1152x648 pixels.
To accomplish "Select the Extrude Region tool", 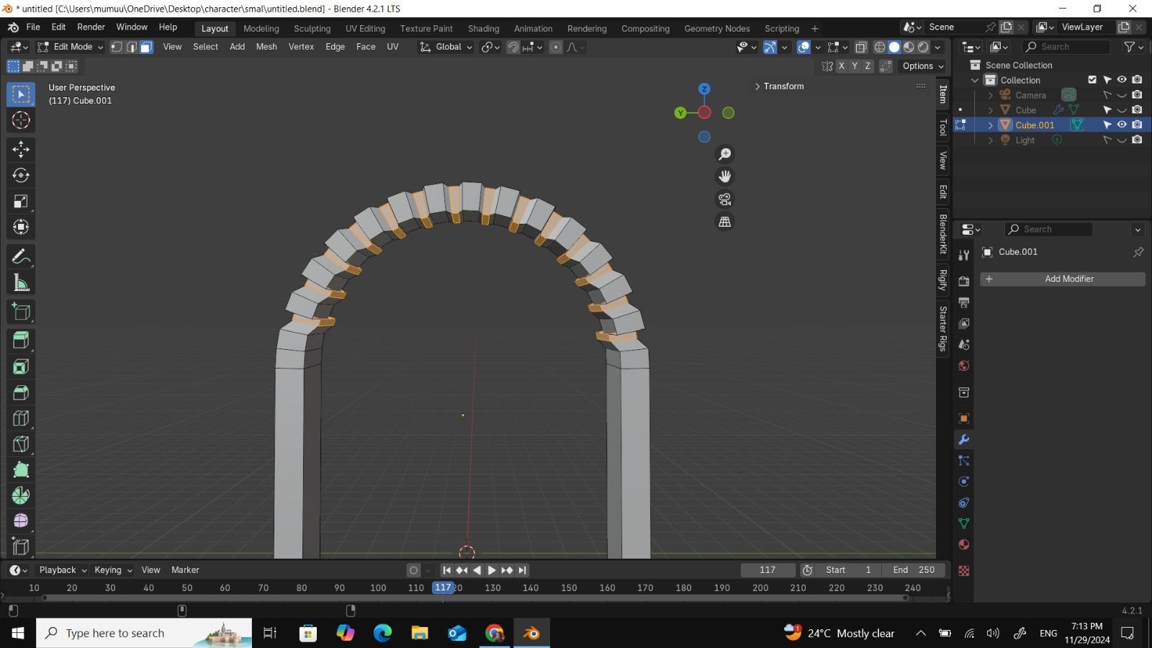I will 21,341.
